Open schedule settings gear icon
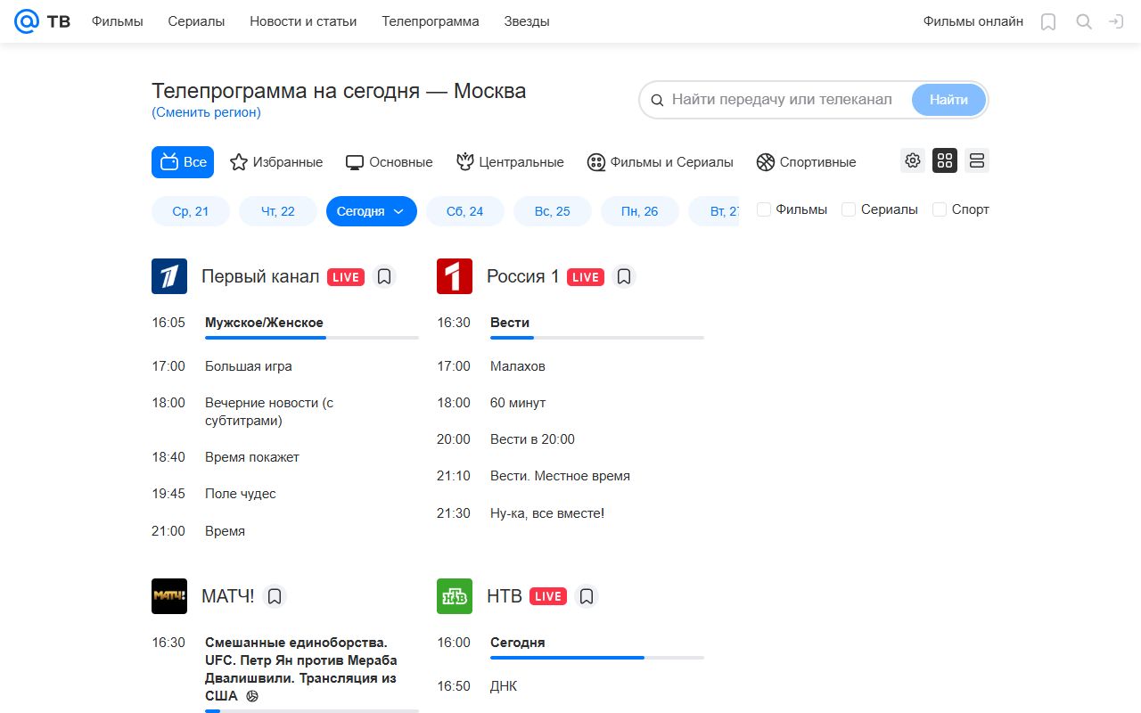 [x=913, y=160]
